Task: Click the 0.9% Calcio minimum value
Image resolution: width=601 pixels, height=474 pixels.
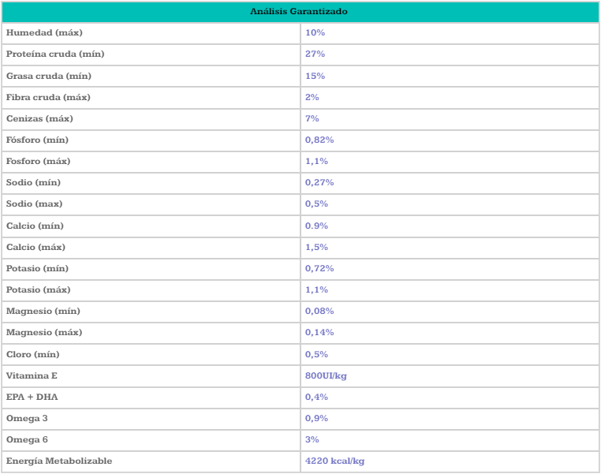Action: [316, 226]
